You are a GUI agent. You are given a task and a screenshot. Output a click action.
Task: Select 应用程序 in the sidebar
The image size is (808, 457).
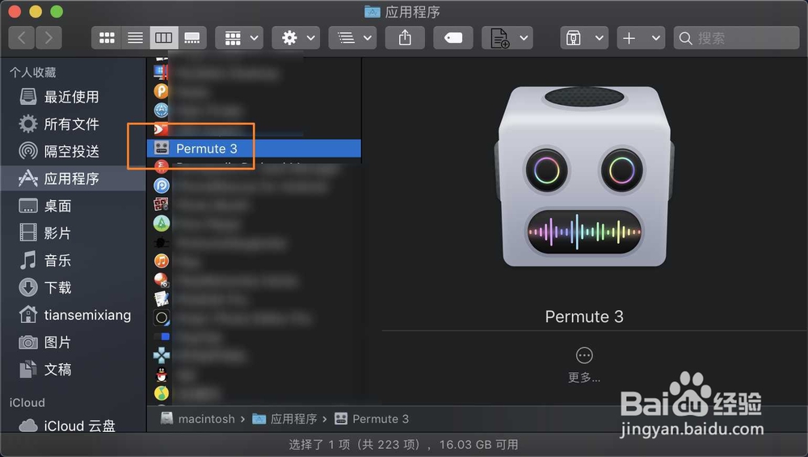click(x=74, y=178)
